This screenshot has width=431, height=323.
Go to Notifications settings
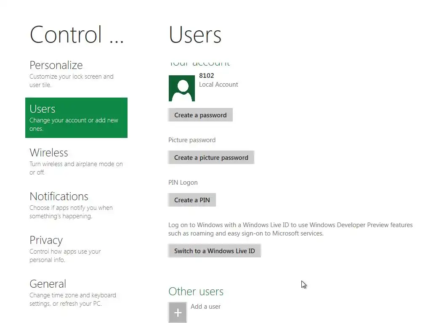(76, 205)
